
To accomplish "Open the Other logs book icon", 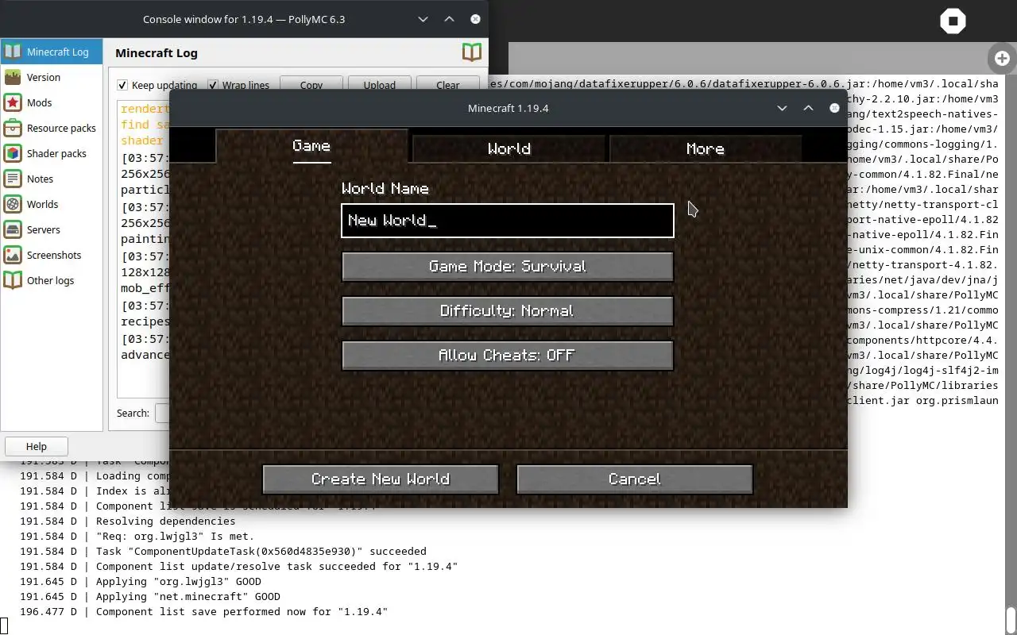I will (13, 280).
